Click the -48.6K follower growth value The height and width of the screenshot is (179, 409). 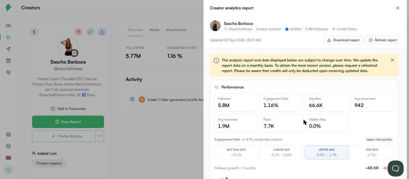[372, 168]
